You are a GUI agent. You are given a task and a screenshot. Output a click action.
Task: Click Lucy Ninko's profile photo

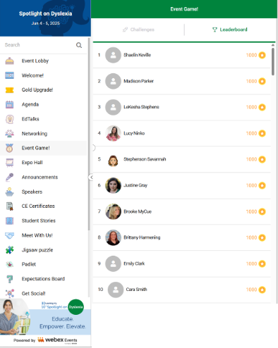[x=113, y=133]
